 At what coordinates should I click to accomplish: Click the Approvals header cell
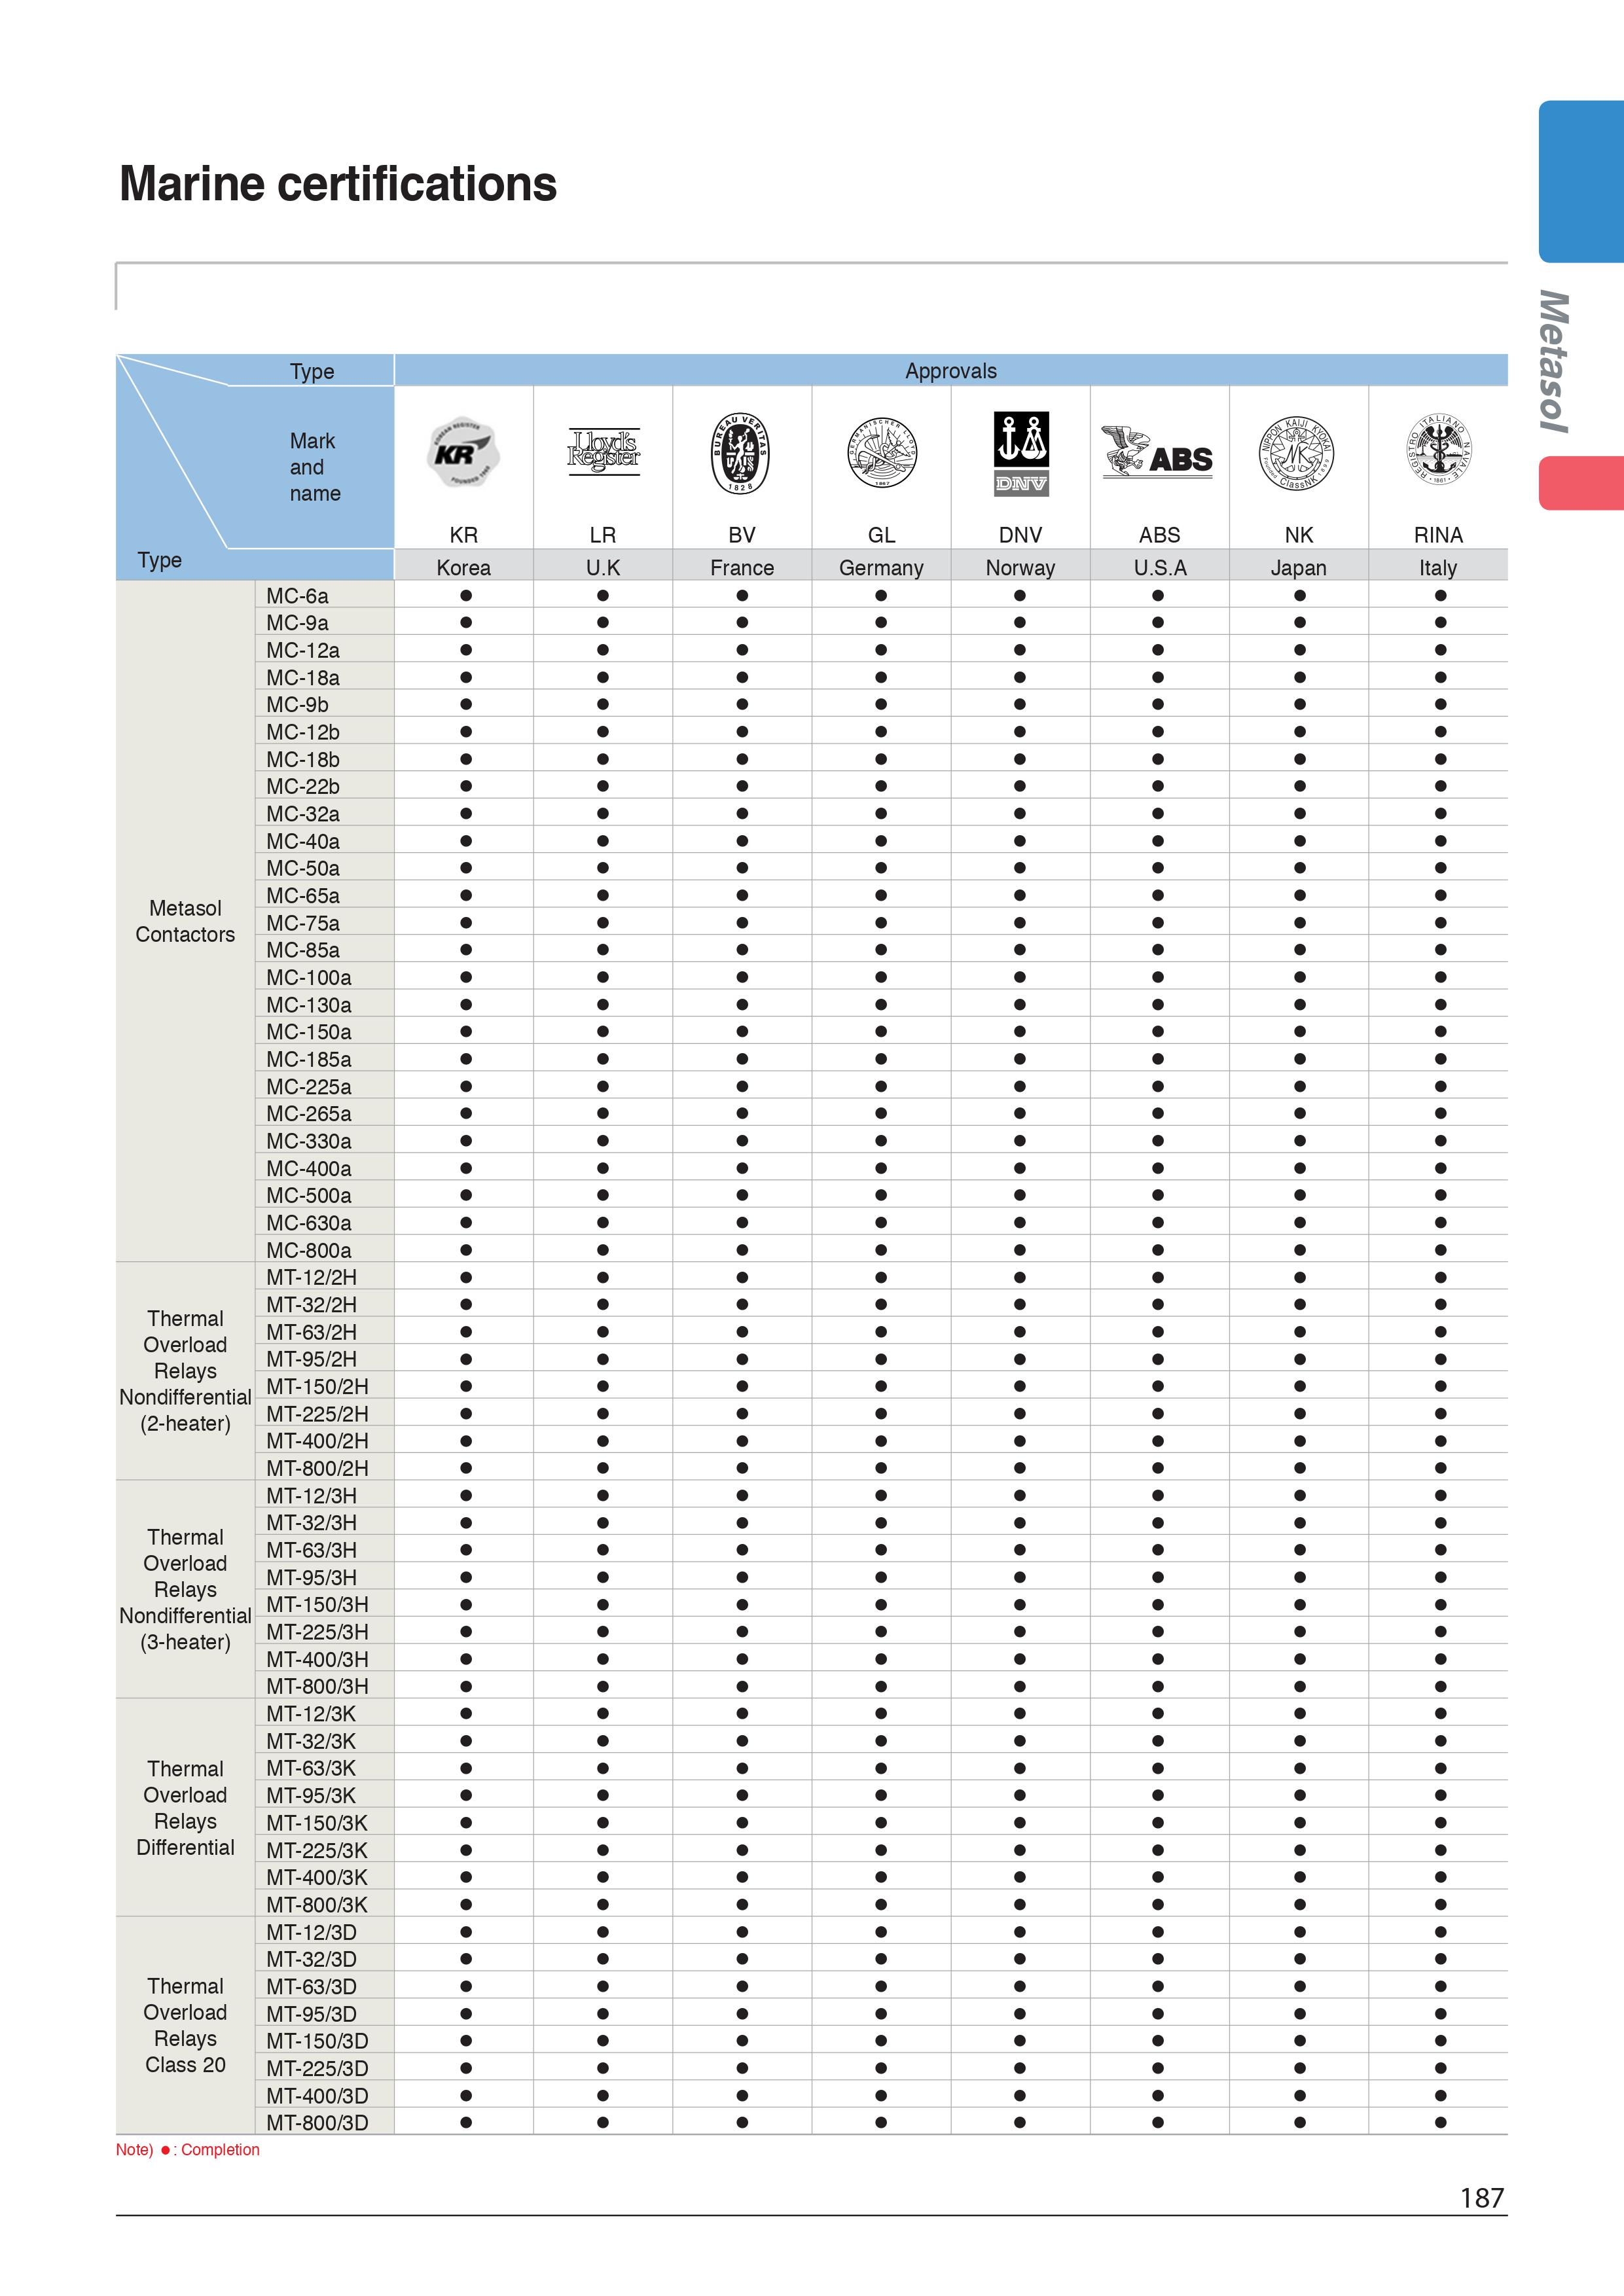951,370
